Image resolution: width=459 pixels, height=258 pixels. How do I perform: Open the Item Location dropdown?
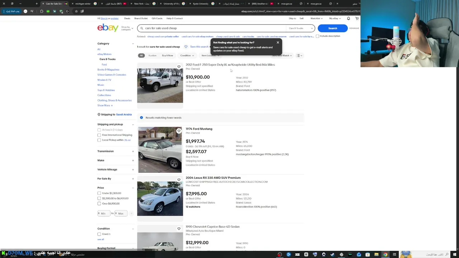(x=210, y=56)
